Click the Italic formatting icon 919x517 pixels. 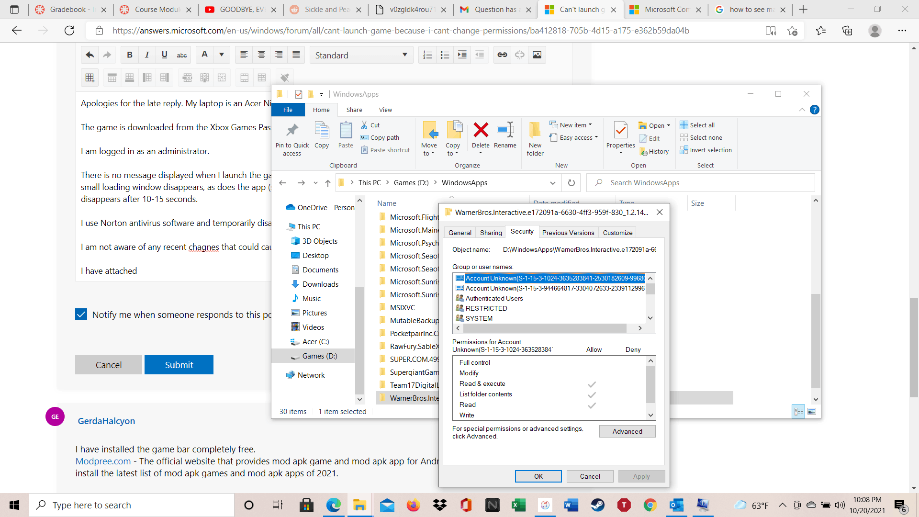click(x=147, y=55)
